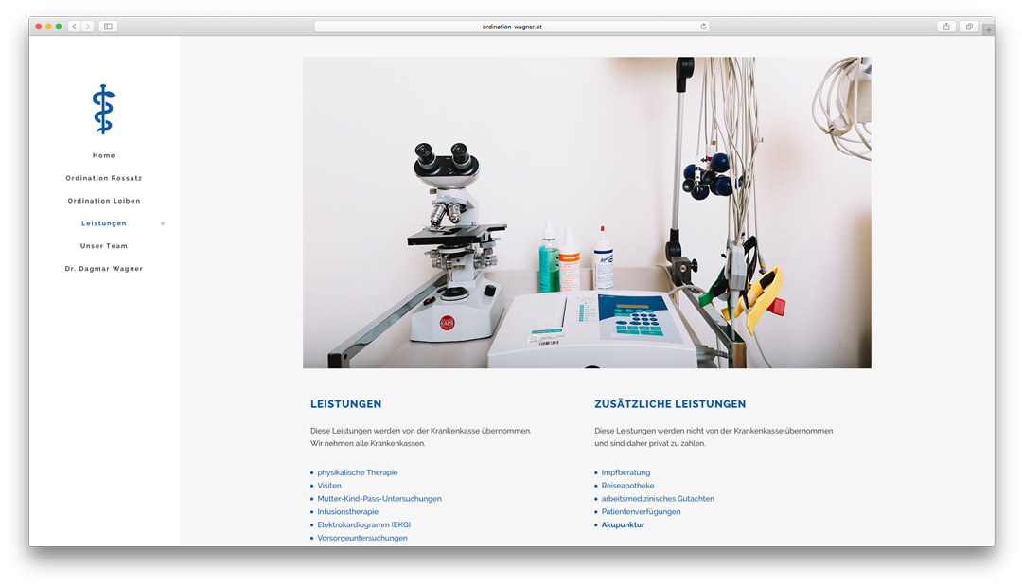Expand the Leistungen submenu plus sign

click(x=163, y=223)
